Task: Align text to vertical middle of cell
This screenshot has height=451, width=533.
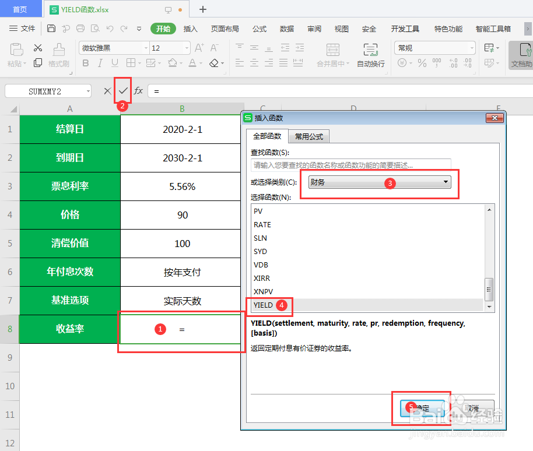Action: [254, 48]
